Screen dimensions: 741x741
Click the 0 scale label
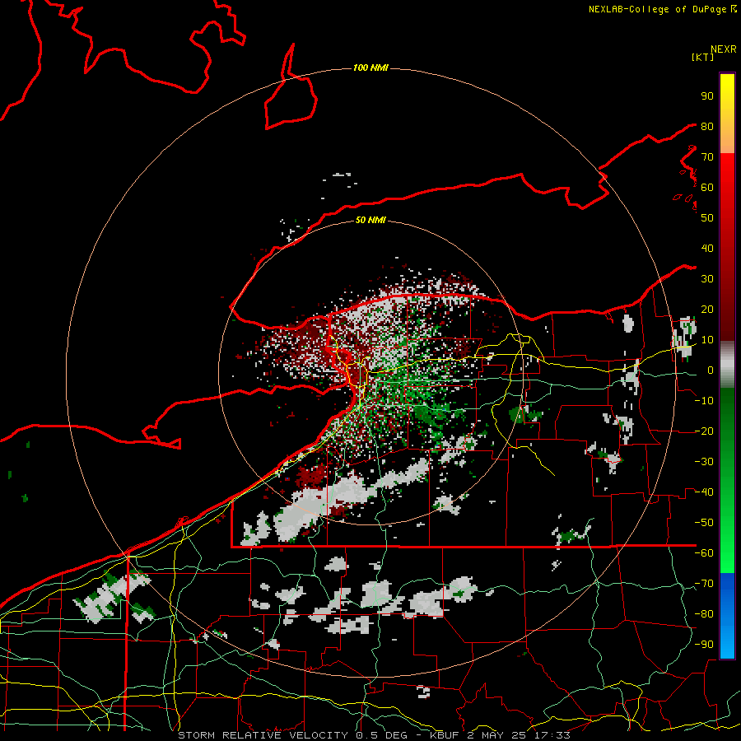tap(711, 370)
